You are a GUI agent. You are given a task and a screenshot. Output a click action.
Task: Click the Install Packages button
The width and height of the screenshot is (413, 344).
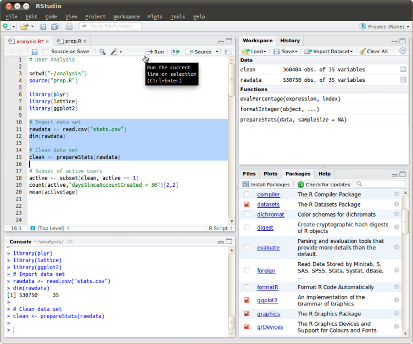tap(266, 185)
